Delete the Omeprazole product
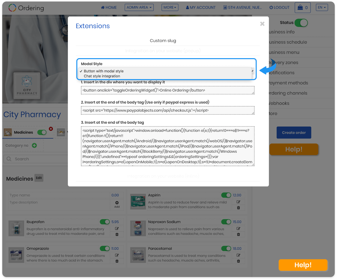Image resolution: width=337 pixels, height=280 pixels. (117, 261)
